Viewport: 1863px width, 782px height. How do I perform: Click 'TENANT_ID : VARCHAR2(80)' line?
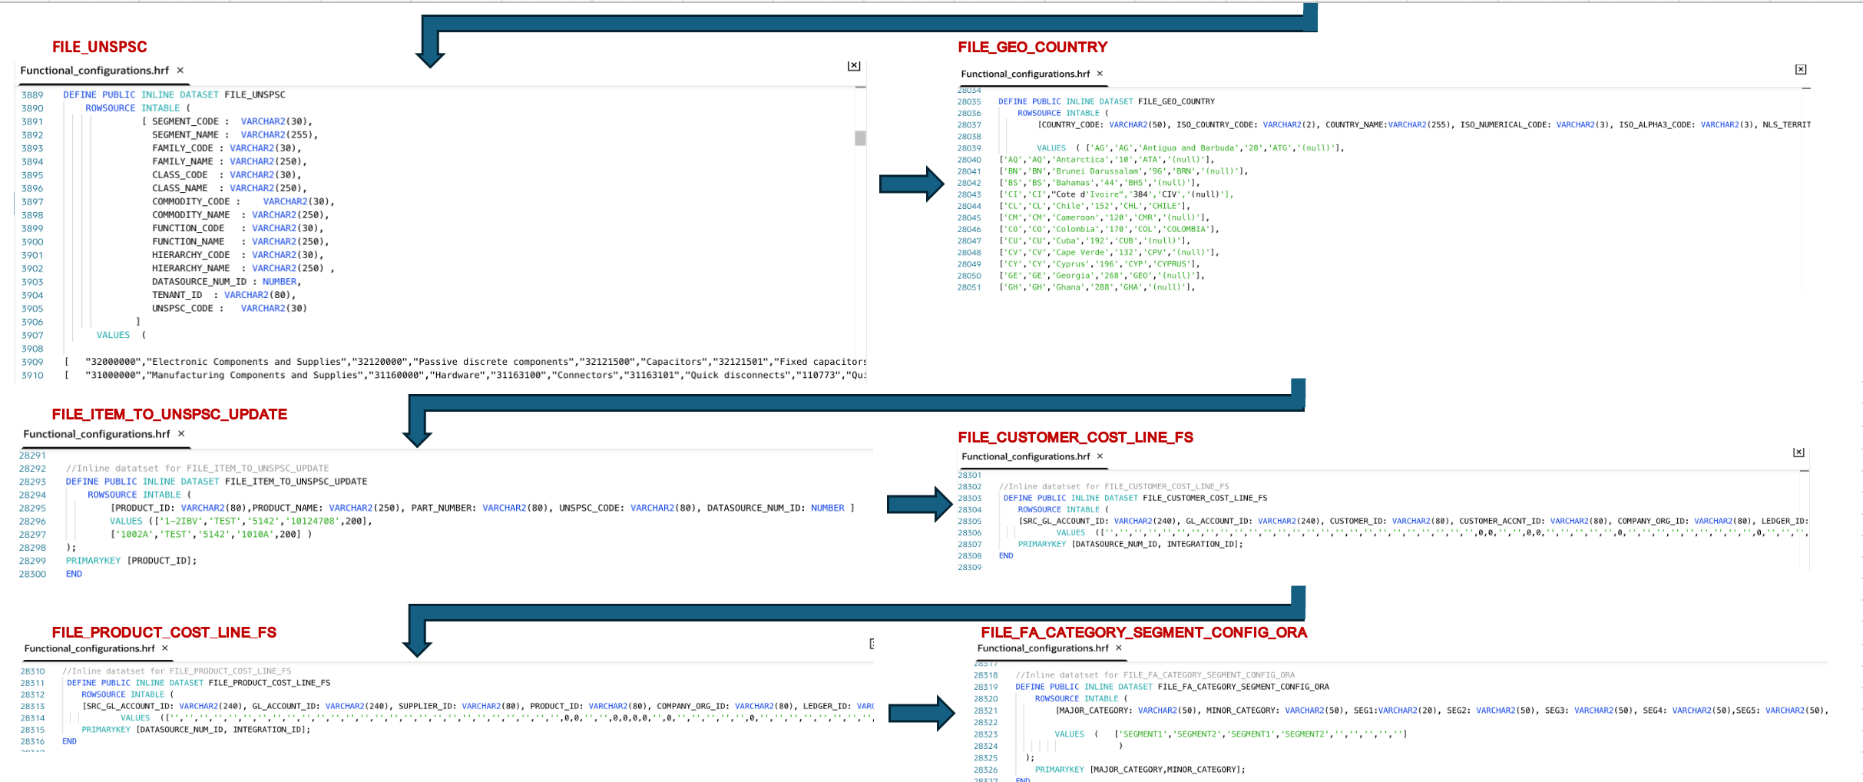tap(224, 295)
